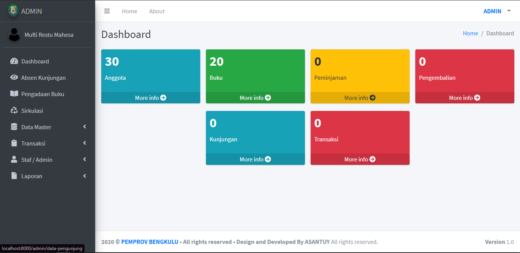The height and width of the screenshot is (253, 520).
Task: Click the document icon next to Laporan
Action: click(14, 176)
